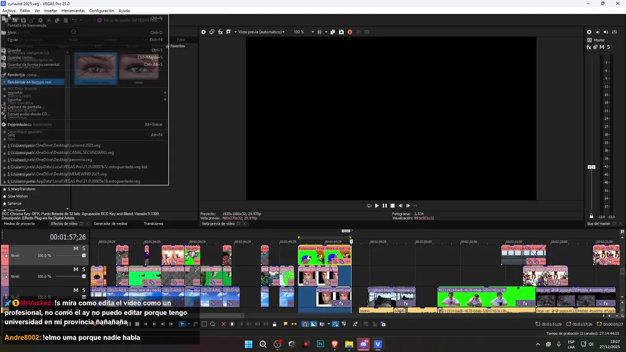Open the auto ripple dropdown arrow

328,324
